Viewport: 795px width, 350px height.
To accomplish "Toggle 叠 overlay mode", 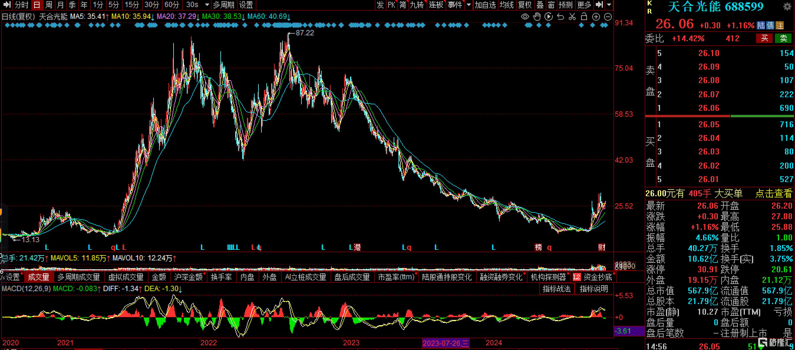I will [540, 5].
